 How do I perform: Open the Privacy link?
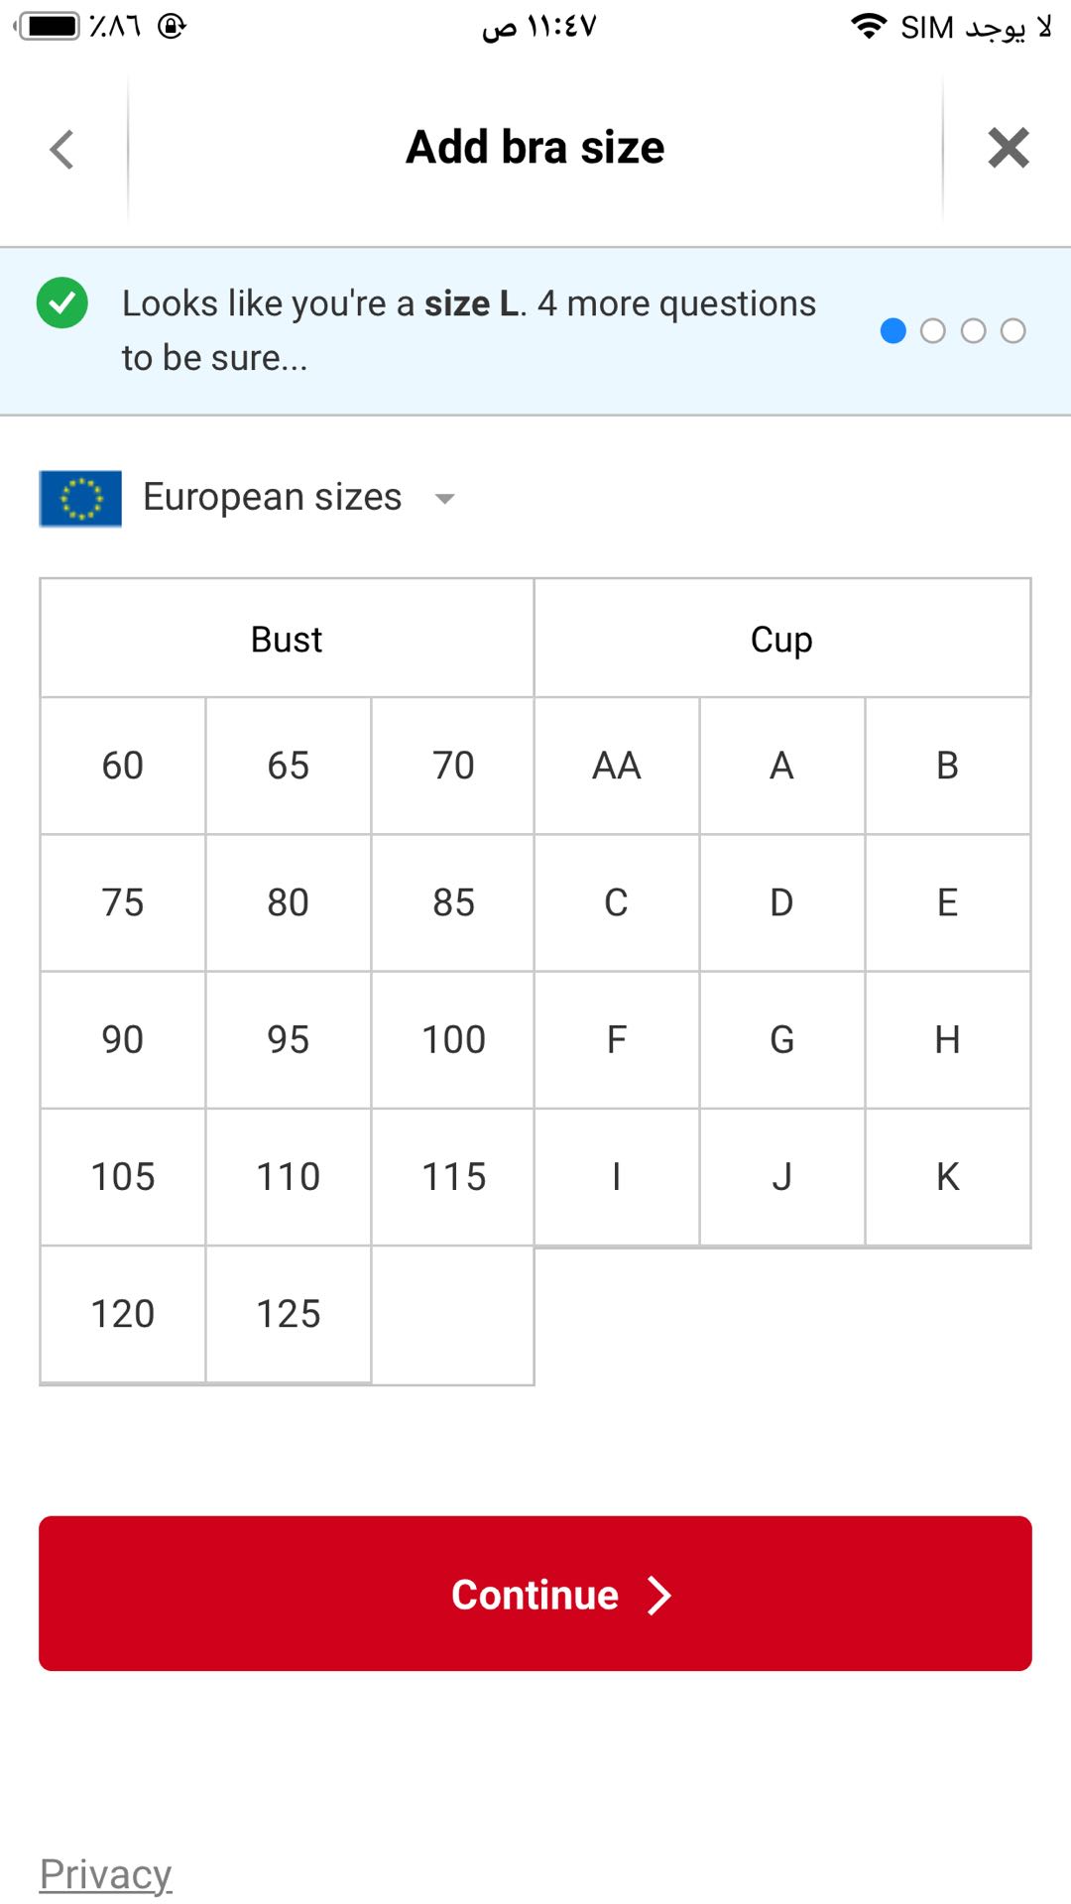(106, 1873)
